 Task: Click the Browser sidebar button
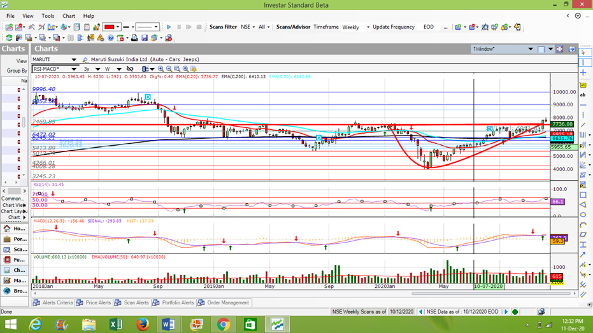click(15, 291)
